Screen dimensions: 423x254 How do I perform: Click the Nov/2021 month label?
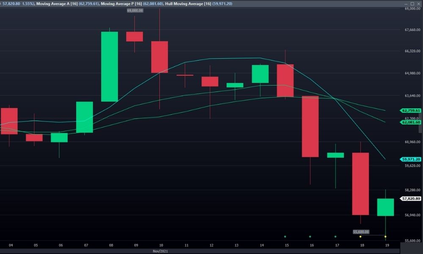[160, 251]
